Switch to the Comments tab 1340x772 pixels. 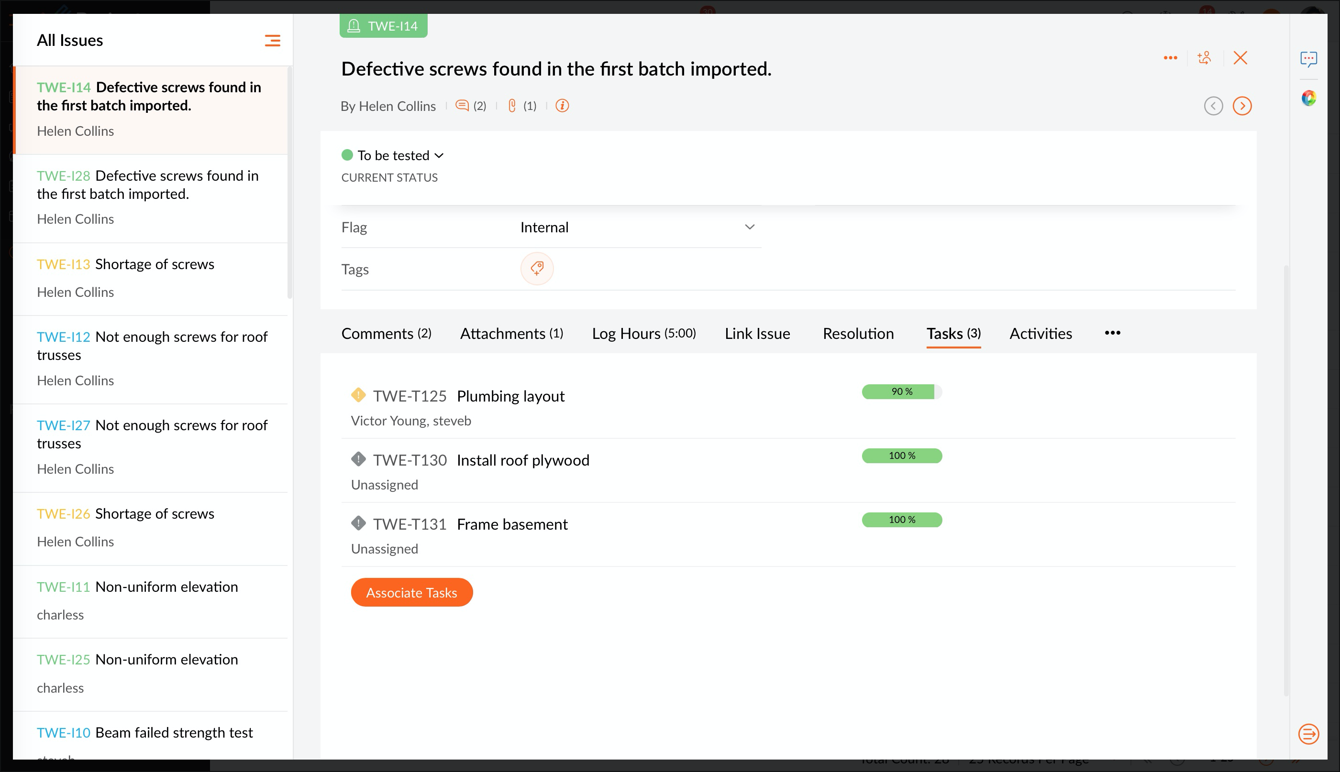pos(386,334)
